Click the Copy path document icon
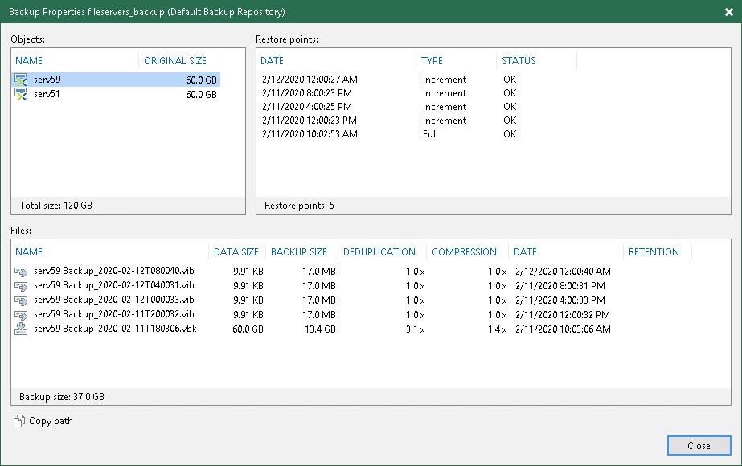Viewport: 742px width, 466px height. [x=18, y=421]
